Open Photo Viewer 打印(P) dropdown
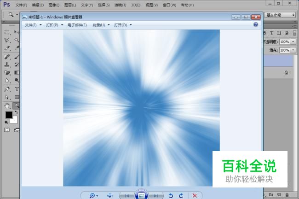The height and width of the screenshot is (199, 299). [55, 25]
